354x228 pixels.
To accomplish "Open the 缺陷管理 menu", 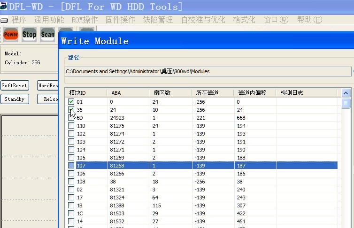I will [x=158, y=20].
